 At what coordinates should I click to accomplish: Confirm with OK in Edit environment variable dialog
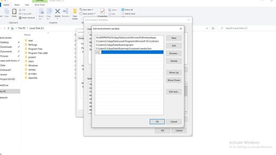pyautogui.click(x=157, y=121)
